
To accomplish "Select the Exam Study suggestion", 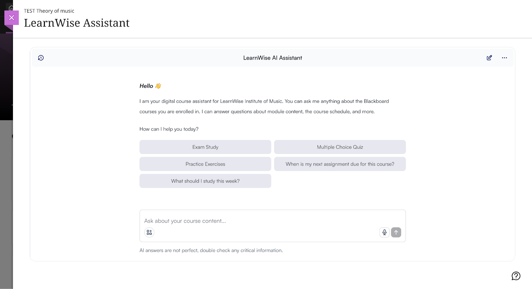I will [205, 147].
